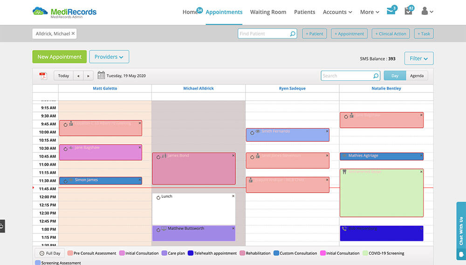Close the Matthew Buttsworth appointment
Screen dimensions: 466x265
[x=233, y=229]
